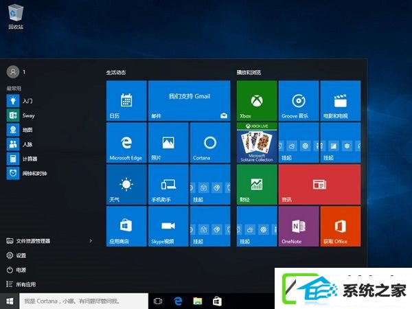Open the Mail (邮件) Gmail tile

pyautogui.click(x=190, y=101)
